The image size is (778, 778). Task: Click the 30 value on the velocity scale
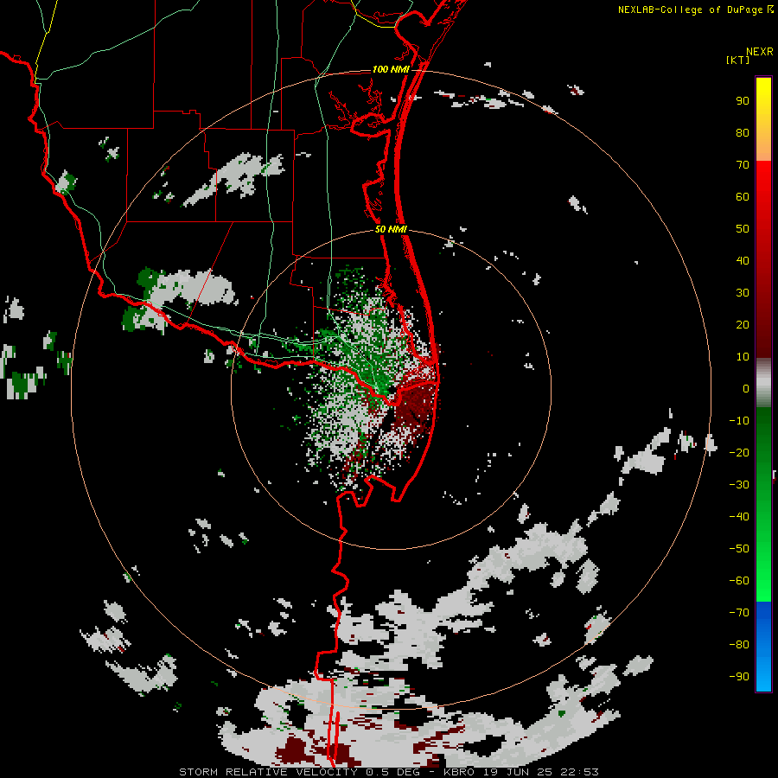tap(743, 293)
